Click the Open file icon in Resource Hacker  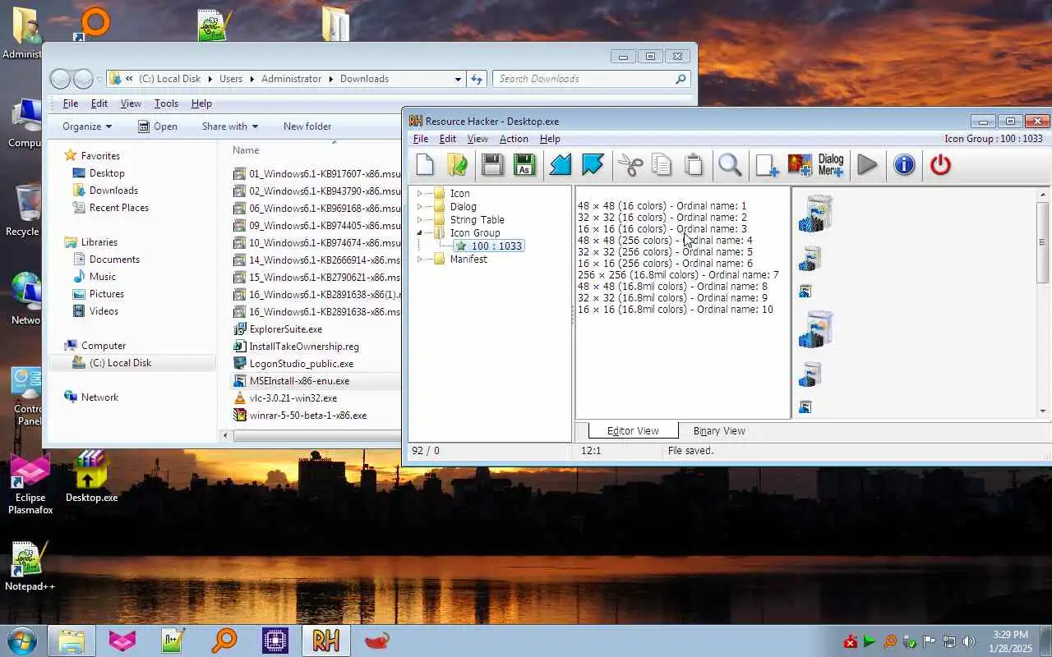(x=457, y=165)
